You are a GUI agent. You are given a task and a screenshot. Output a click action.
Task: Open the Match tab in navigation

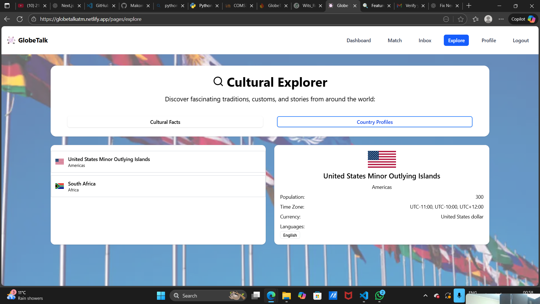395,40
